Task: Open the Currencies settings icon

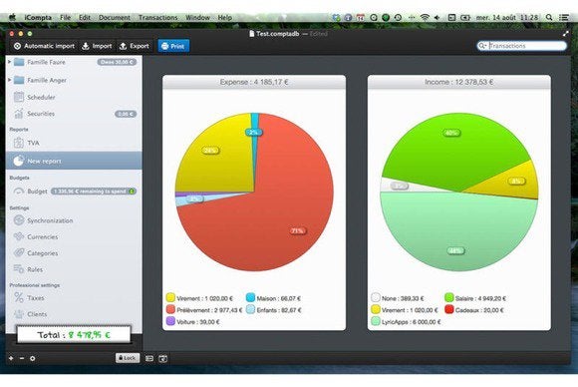Action: tap(18, 236)
